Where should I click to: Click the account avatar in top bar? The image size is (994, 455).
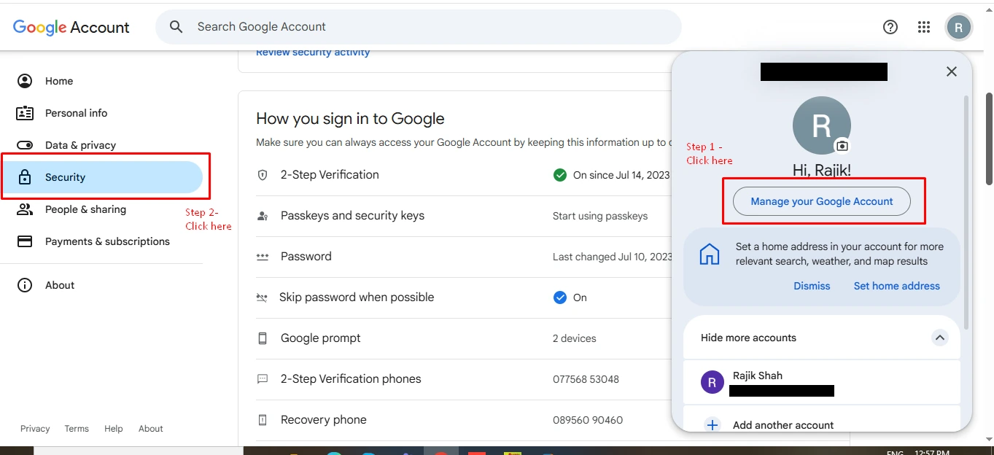click(958, 28)
